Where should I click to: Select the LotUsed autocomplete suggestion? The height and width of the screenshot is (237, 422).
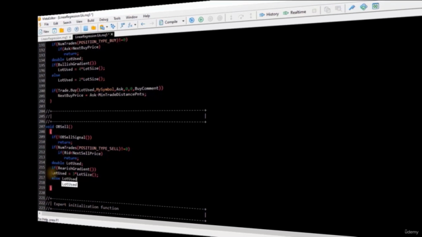pos(69,184)
